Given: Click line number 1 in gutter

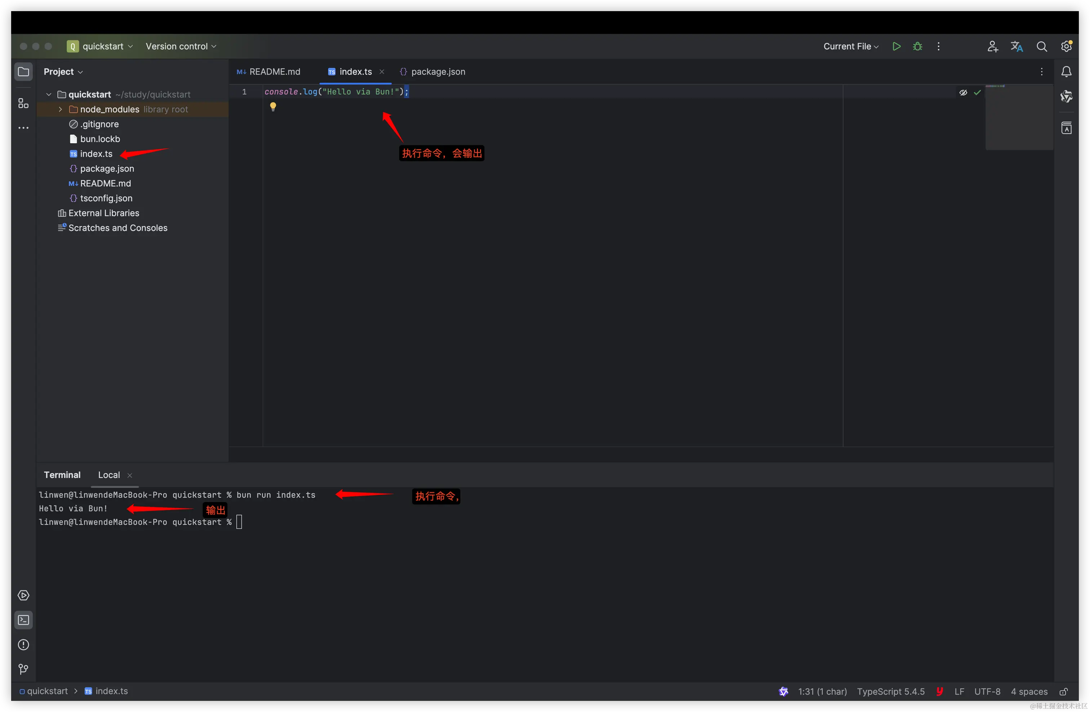Looking at the screenshot, I should coord(244,92).
